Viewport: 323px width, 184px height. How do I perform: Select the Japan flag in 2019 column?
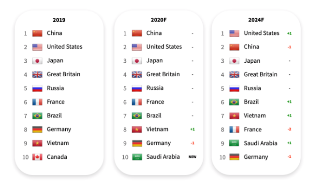point(37,61)
